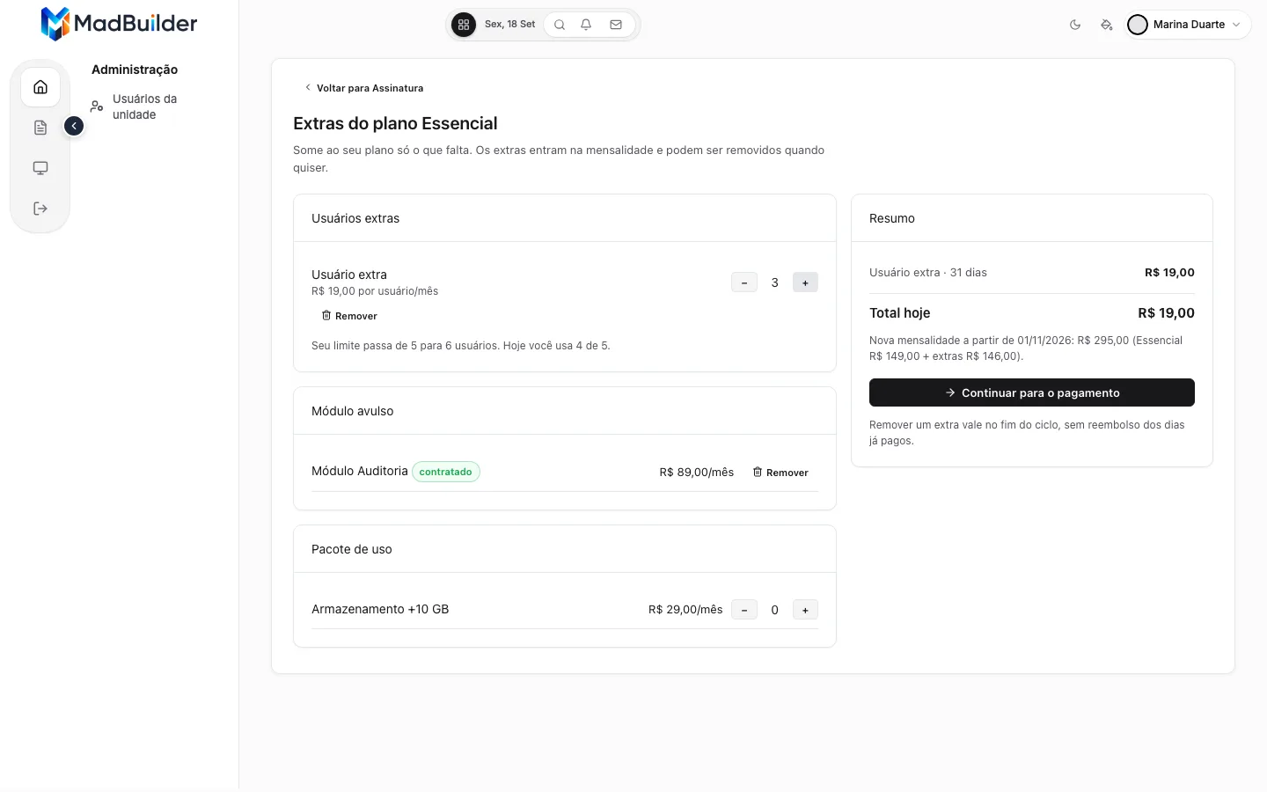Open Marina Duarte user menu
Image resolution: width=1267 pixels, height=792 pixels.
pyautogui.click(x=1188, y=25)
